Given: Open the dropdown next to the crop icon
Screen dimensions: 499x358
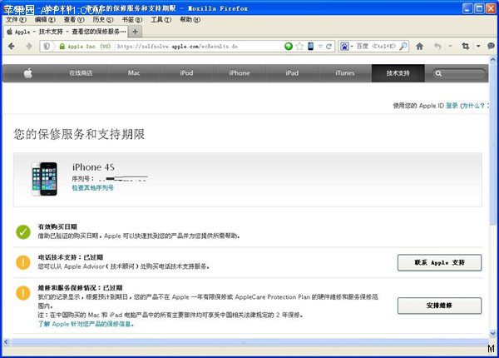Looking at the screenshot, I should tap(478, 46).
